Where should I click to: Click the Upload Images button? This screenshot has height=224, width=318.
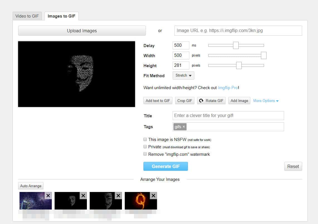click(82, 31)
